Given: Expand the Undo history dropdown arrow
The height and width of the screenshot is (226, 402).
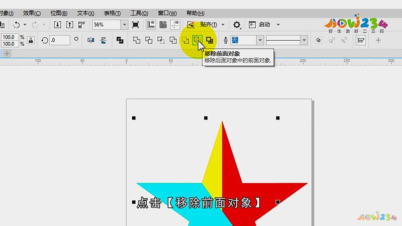Looking at the screenshot, I should click(x=25, y=25).
